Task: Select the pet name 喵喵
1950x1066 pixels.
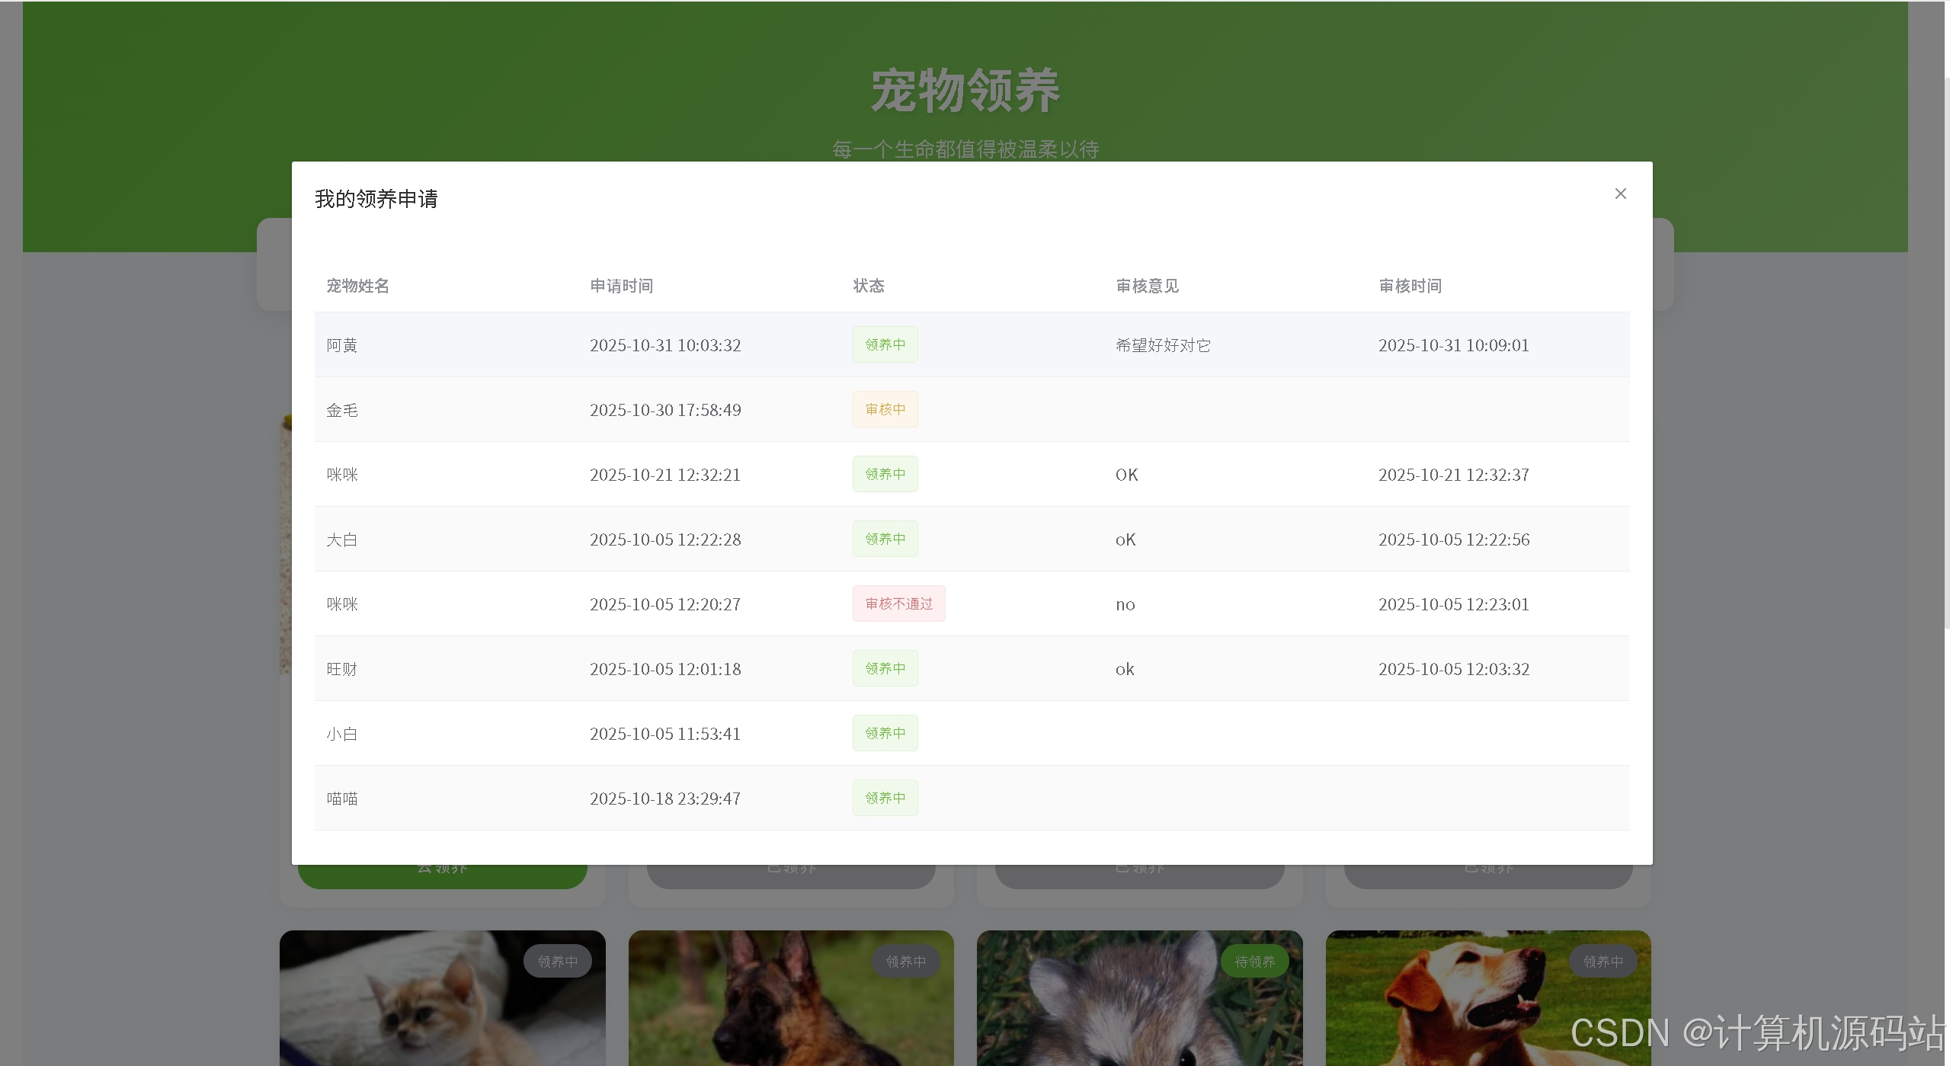Action: (342, 799)
